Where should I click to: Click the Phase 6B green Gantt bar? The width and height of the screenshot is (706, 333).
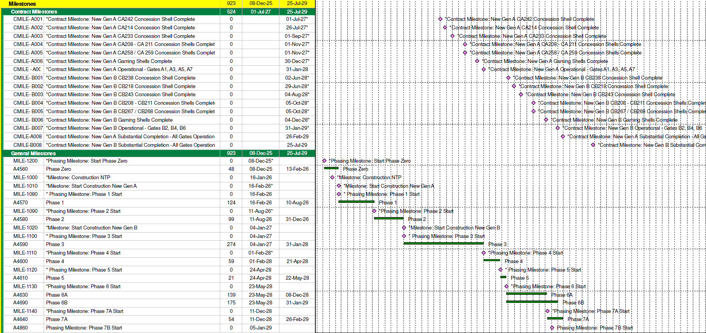532,302
